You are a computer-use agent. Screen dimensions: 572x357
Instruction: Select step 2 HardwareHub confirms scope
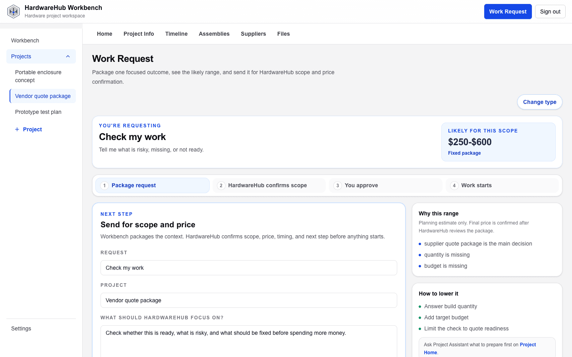click(269, 185)
